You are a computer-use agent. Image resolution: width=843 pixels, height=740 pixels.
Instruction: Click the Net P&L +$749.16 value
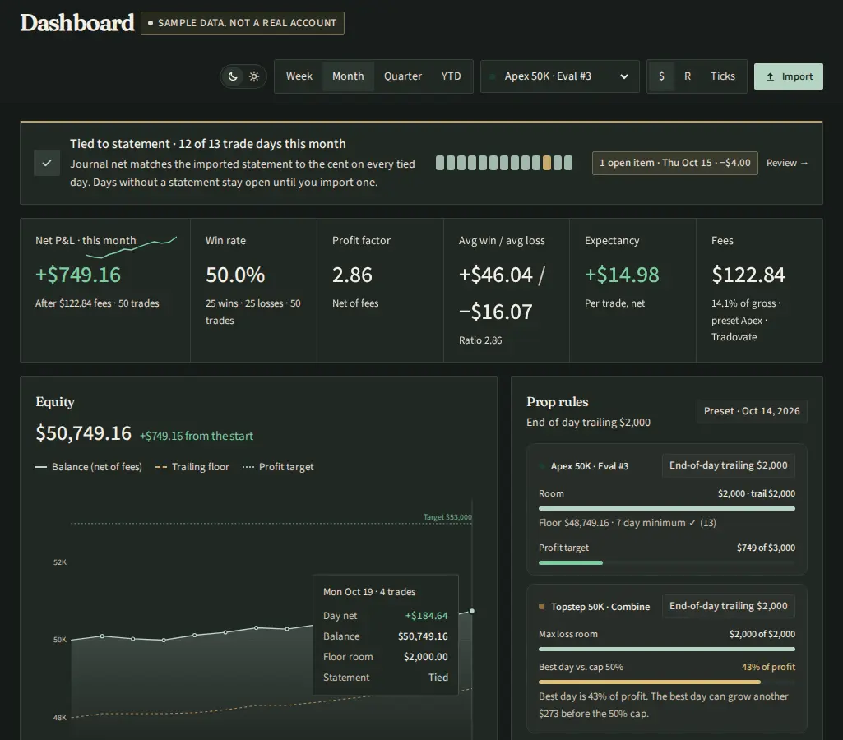(x=78, y=275)
